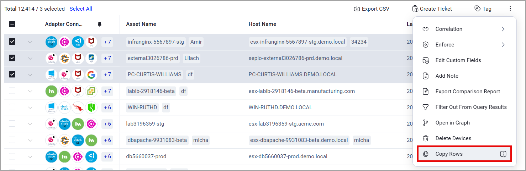Open the Correlation submenu arrow
The image size is (526, 171).
pyautogui.click(x=503, y=29)
